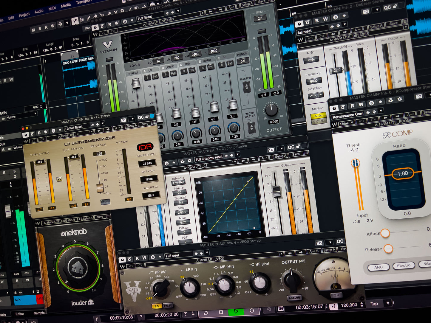Open the C1 comp settings gear icon
This screenshot has width=431, height=323.
click(189, 161)
